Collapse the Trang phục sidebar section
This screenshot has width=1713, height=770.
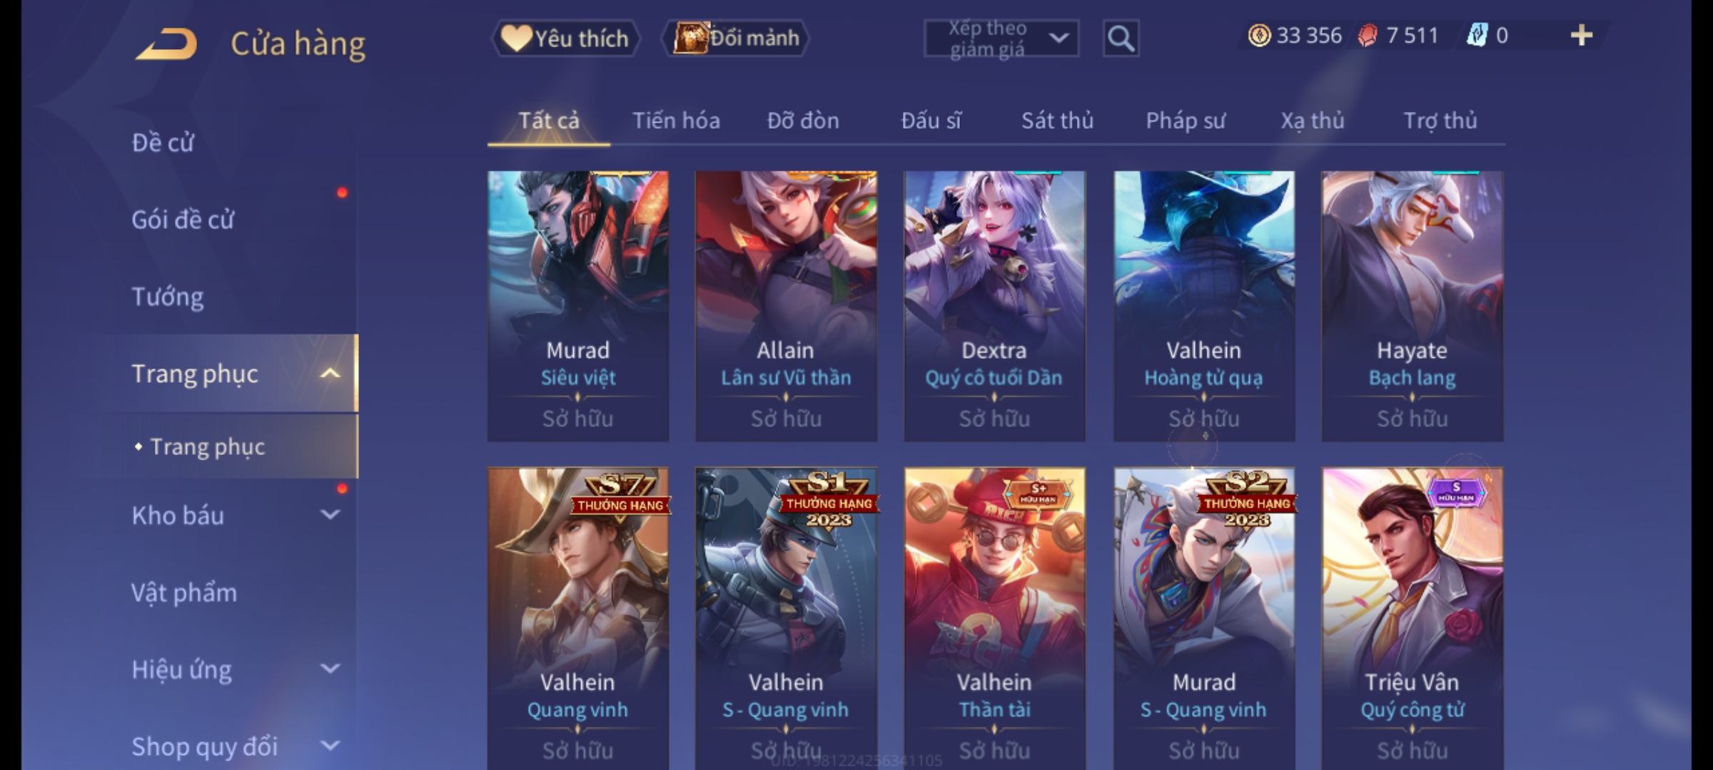(330, 374)
